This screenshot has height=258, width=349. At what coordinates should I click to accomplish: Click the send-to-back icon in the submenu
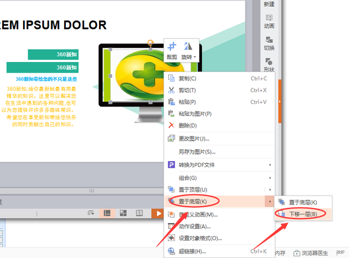281,202
